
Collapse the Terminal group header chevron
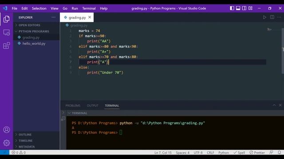tap(69, 113)
